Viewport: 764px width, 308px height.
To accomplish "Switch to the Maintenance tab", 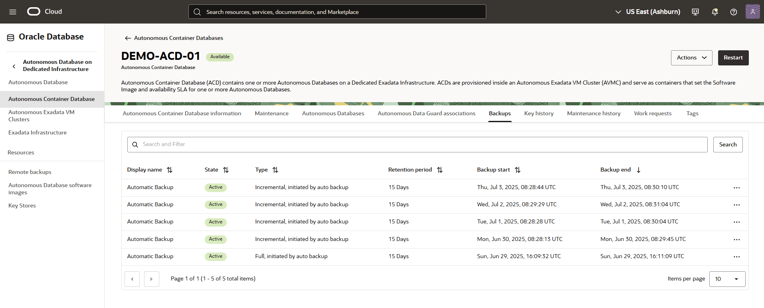I will (272, 114).
